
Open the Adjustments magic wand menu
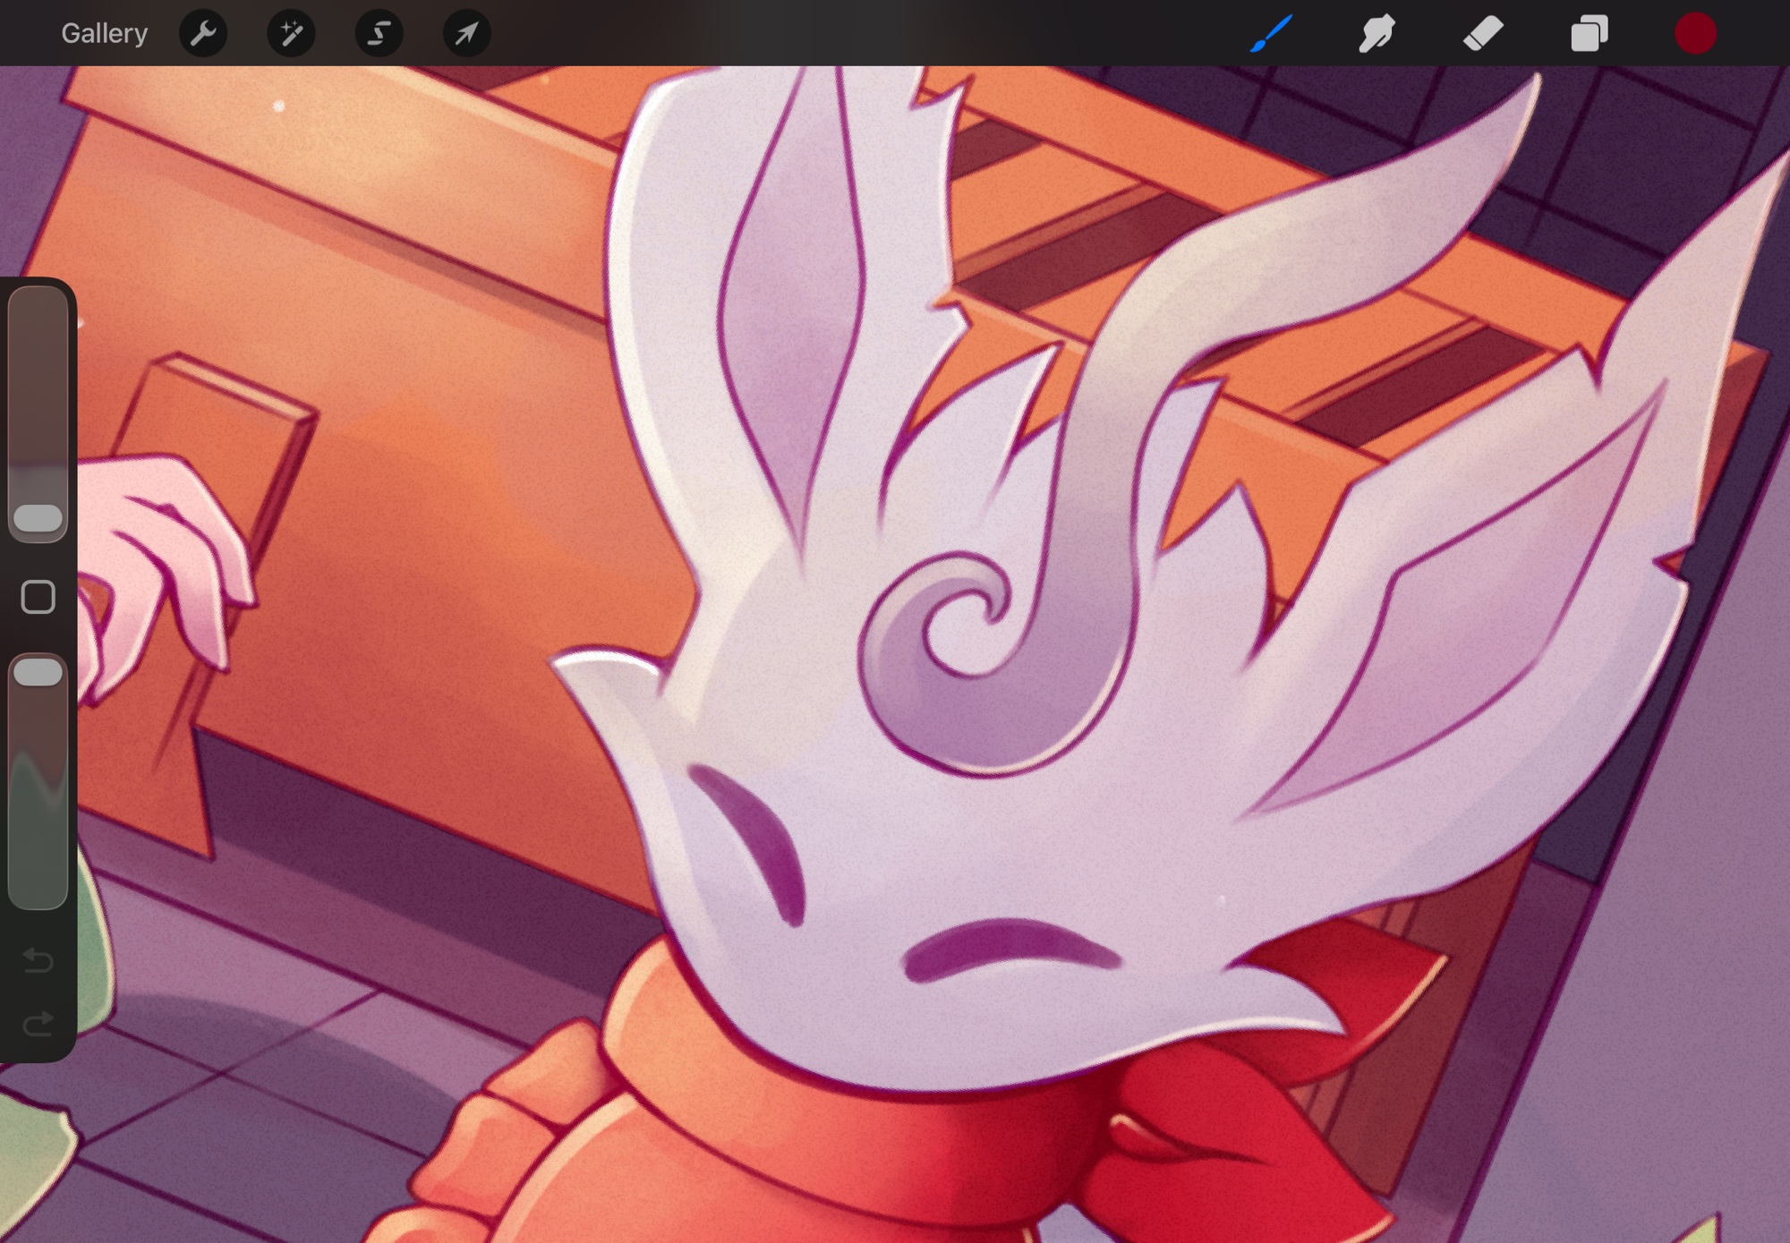pos(291,34)
